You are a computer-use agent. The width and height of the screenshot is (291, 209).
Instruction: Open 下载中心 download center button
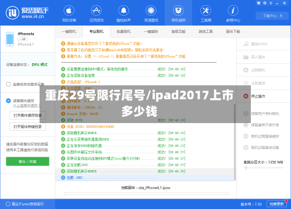[x=272, y=16]
